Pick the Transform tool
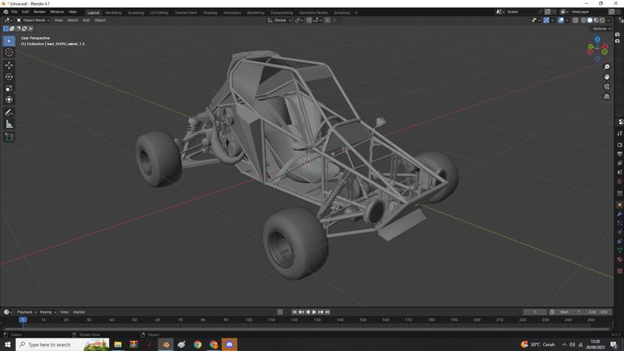Screen dimensions: 624x351 point(9,100)
